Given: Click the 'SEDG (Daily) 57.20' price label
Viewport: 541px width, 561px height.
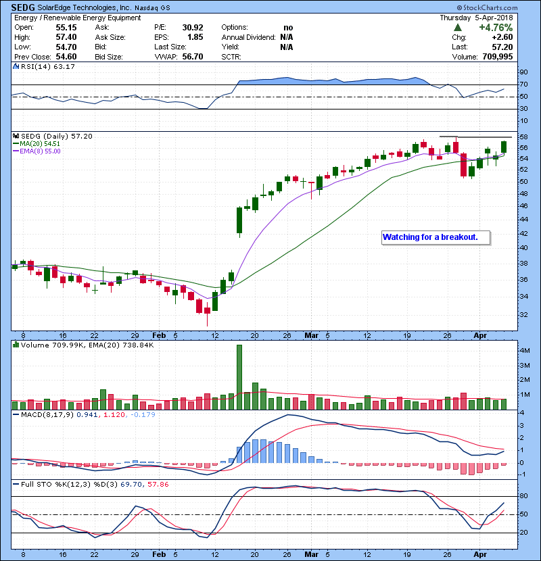Looking at the screenshot, I should tap(57, 137).
